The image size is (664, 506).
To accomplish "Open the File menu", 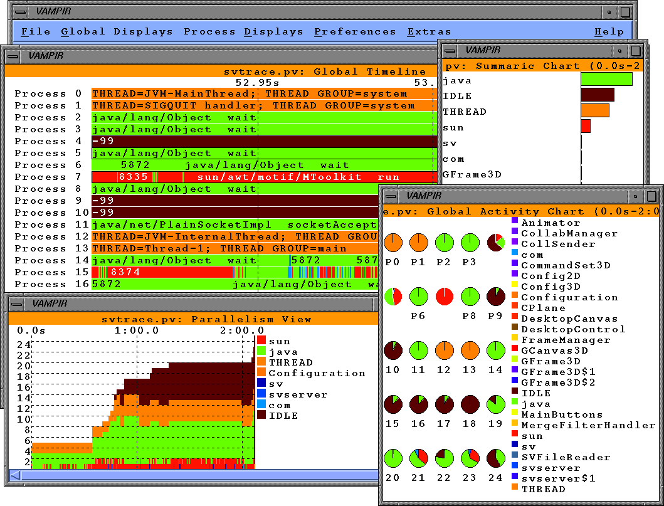I will tap(36, 32).
